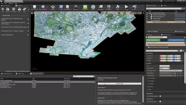
Task: Click the Add Blank globe icon
Action: pyautogui.click(x=14, y=10)
